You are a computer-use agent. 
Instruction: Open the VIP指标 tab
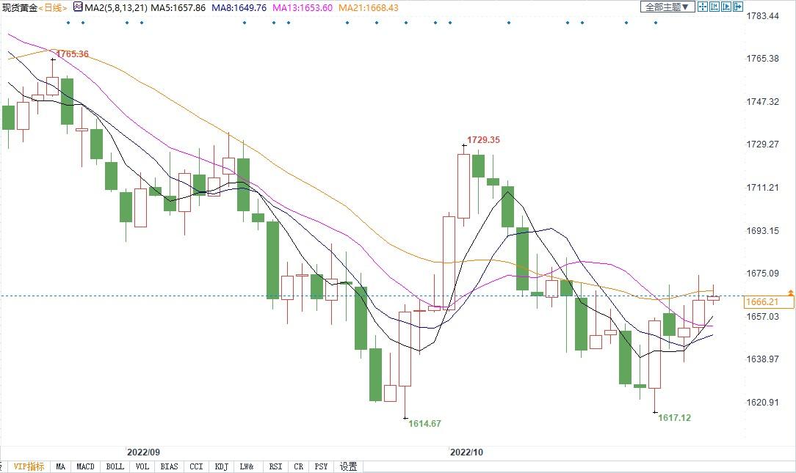pos(29,466)
